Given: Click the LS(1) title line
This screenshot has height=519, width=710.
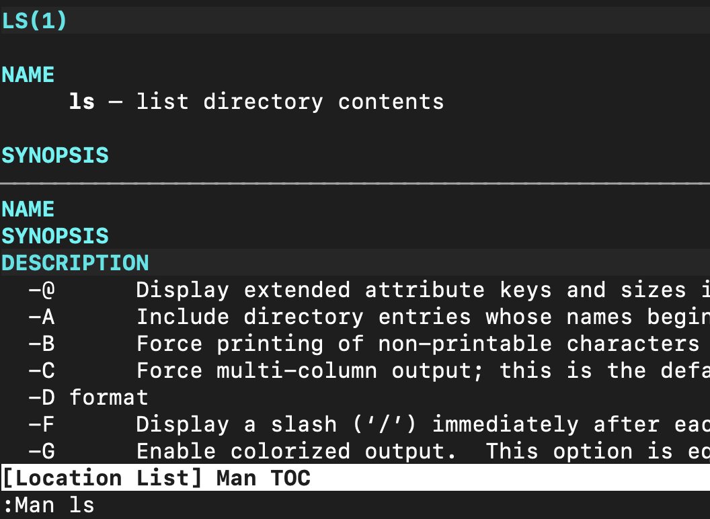Looking at the screenshot, I should [x=35, y=22].
